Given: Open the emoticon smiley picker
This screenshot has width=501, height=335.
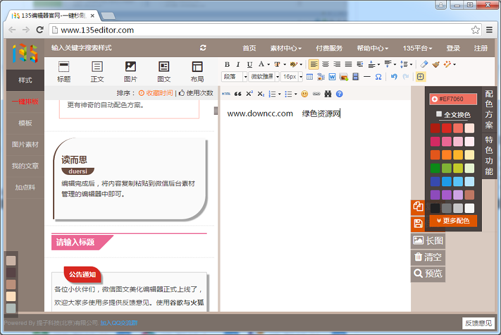Looking at the screenshot, I should click(304, 94).
